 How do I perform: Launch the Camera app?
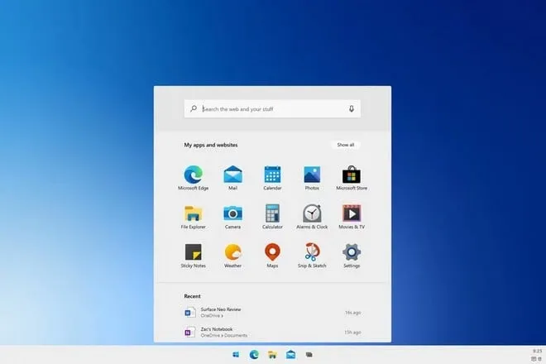(x=232, y=213)
